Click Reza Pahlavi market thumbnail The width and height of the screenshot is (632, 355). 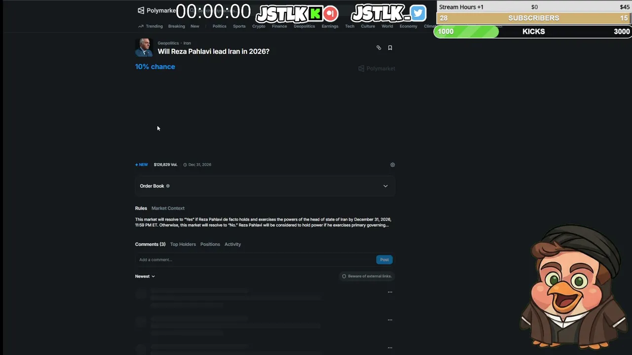(144, 47)
